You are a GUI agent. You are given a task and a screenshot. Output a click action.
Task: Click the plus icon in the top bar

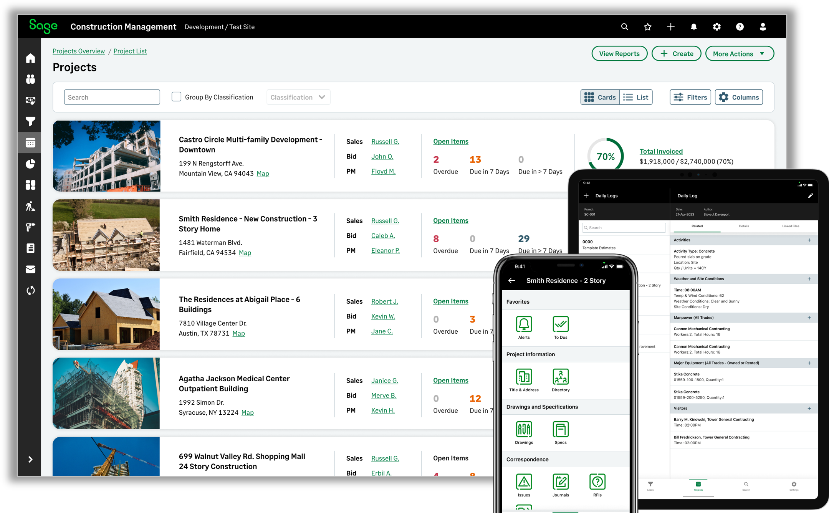(671, 27)
